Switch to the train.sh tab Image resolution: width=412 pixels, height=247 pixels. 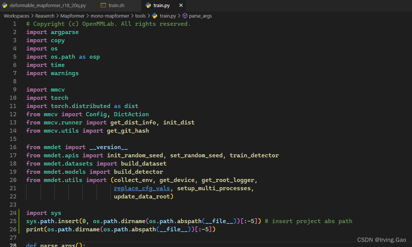pyautogui.click(x=116, y=6)
